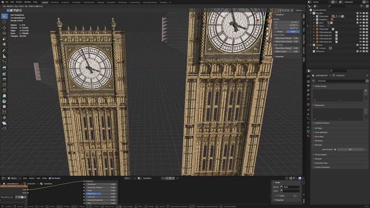Select the Local transform orientation button
Image resolution: width=370 pixels, height=208 pixels.
coord(293,31)
